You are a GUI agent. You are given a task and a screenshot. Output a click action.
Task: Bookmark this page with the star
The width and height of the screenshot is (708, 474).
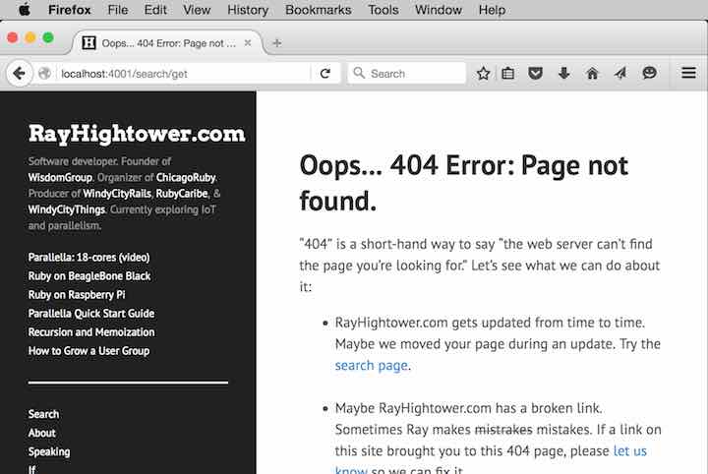click(483, 73)
